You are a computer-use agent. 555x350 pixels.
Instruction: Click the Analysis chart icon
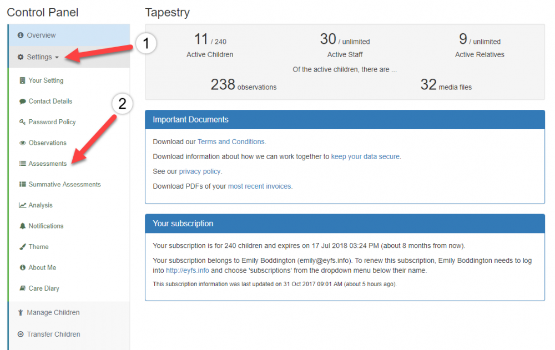pos(23,205)
